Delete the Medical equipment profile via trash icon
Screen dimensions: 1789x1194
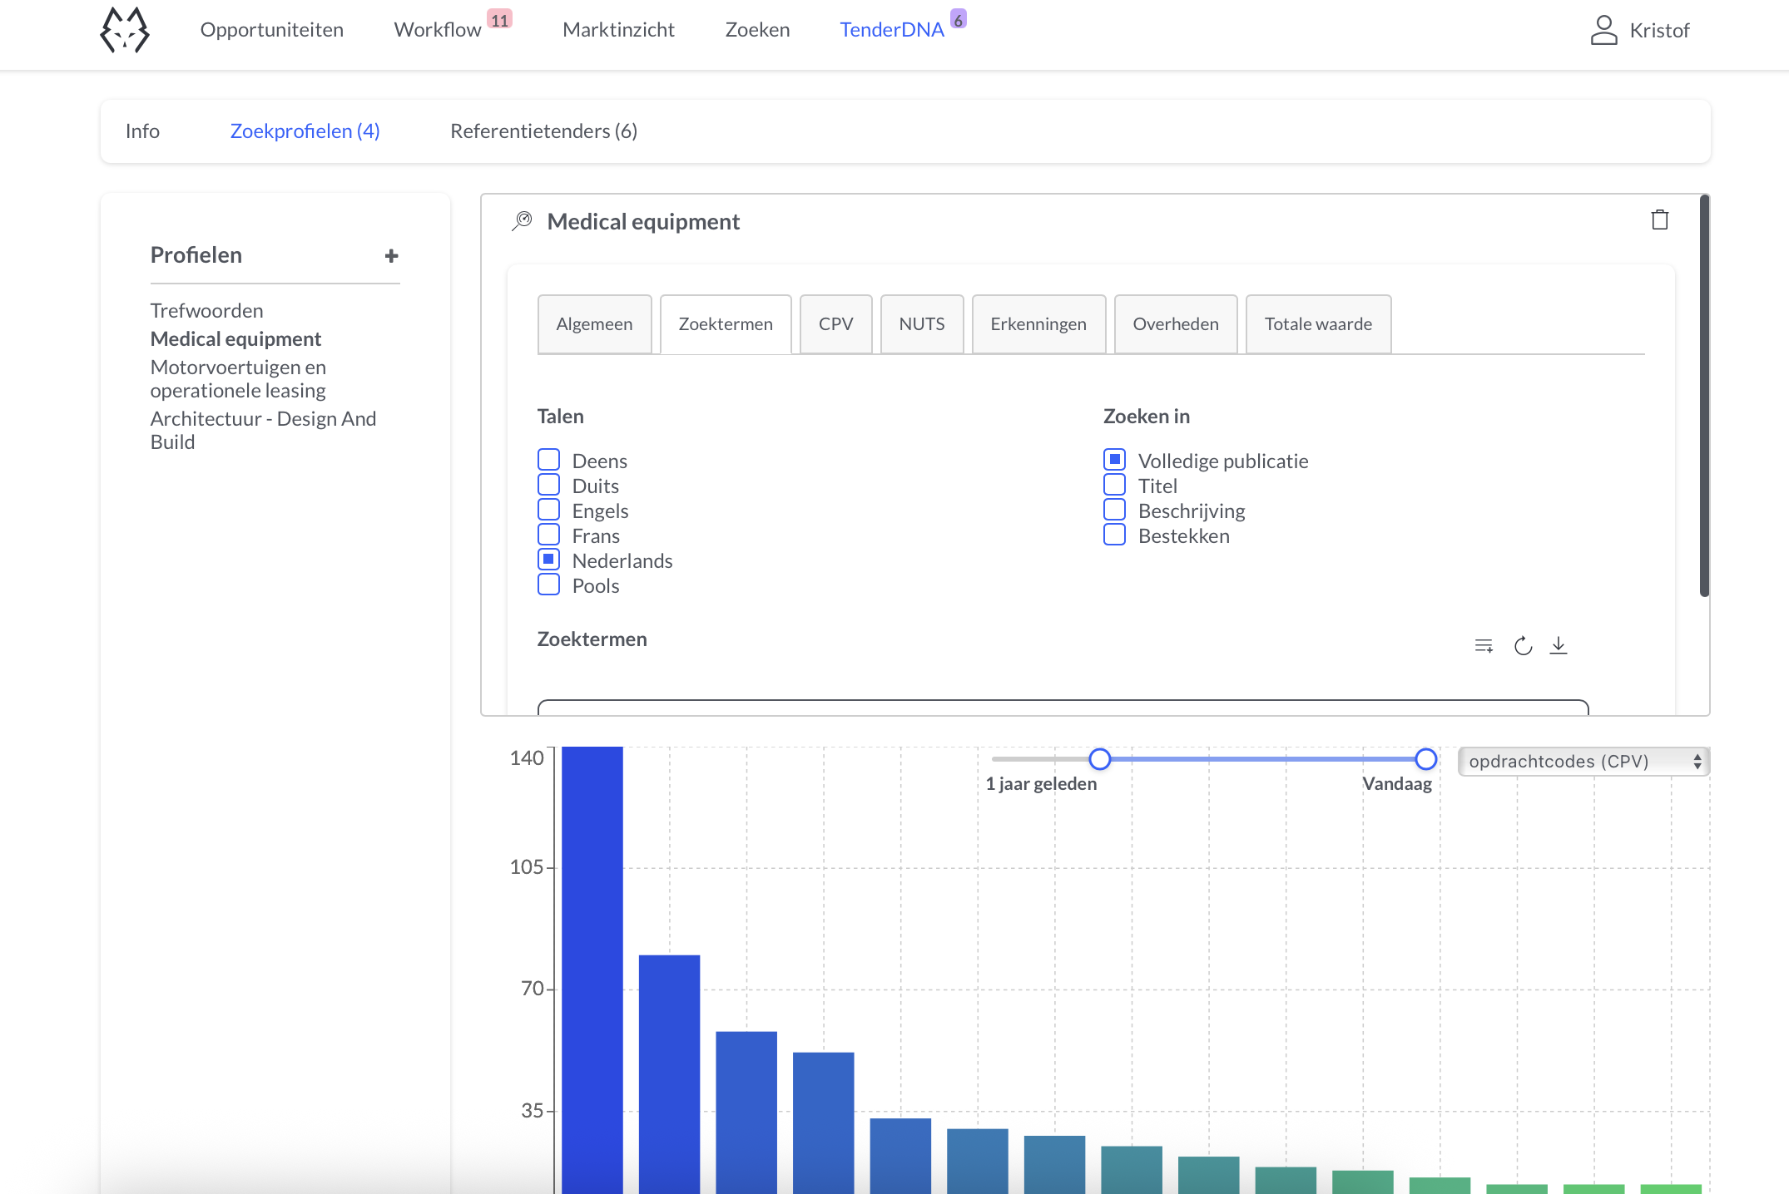coord(1660,220)
